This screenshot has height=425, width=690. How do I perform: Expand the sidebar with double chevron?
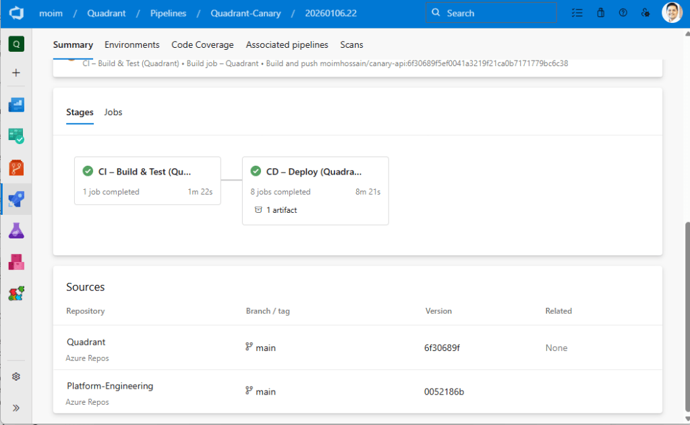[16, 407]
